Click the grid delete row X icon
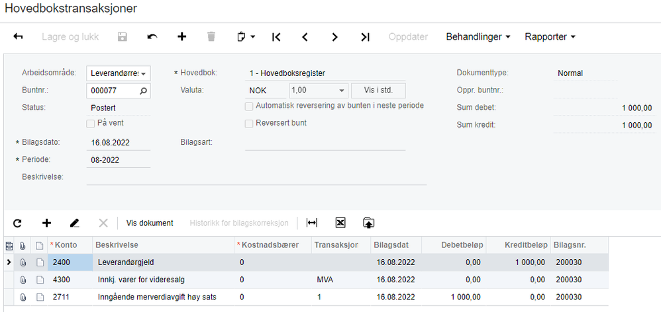 pos(103,223)
